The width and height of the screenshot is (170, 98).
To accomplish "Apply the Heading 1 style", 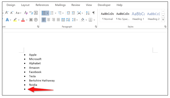I will [138, 16].
